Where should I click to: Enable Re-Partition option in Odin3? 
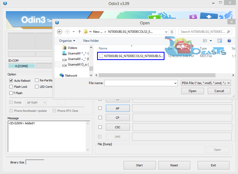click(37, 80)
